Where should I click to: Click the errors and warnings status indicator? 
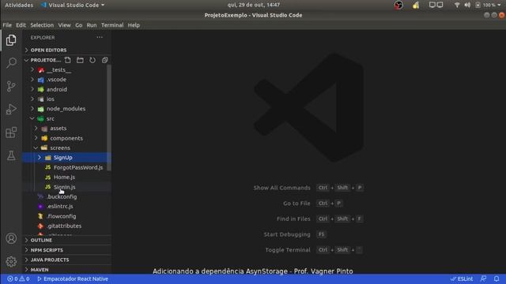(18, 278)
